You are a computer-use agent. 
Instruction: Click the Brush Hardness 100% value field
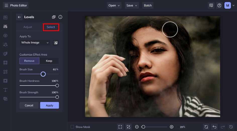[54, 81]
